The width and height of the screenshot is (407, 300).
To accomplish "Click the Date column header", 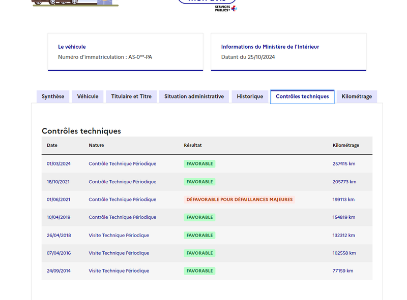I will tap(52, 145).
